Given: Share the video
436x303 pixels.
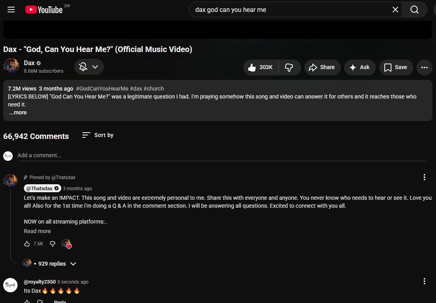Looking at the screenshot, I should pyautogui.click(x=322, y=68).
